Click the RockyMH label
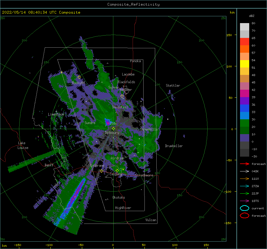Viewport: 267px width, 249px height. [78, 83]
